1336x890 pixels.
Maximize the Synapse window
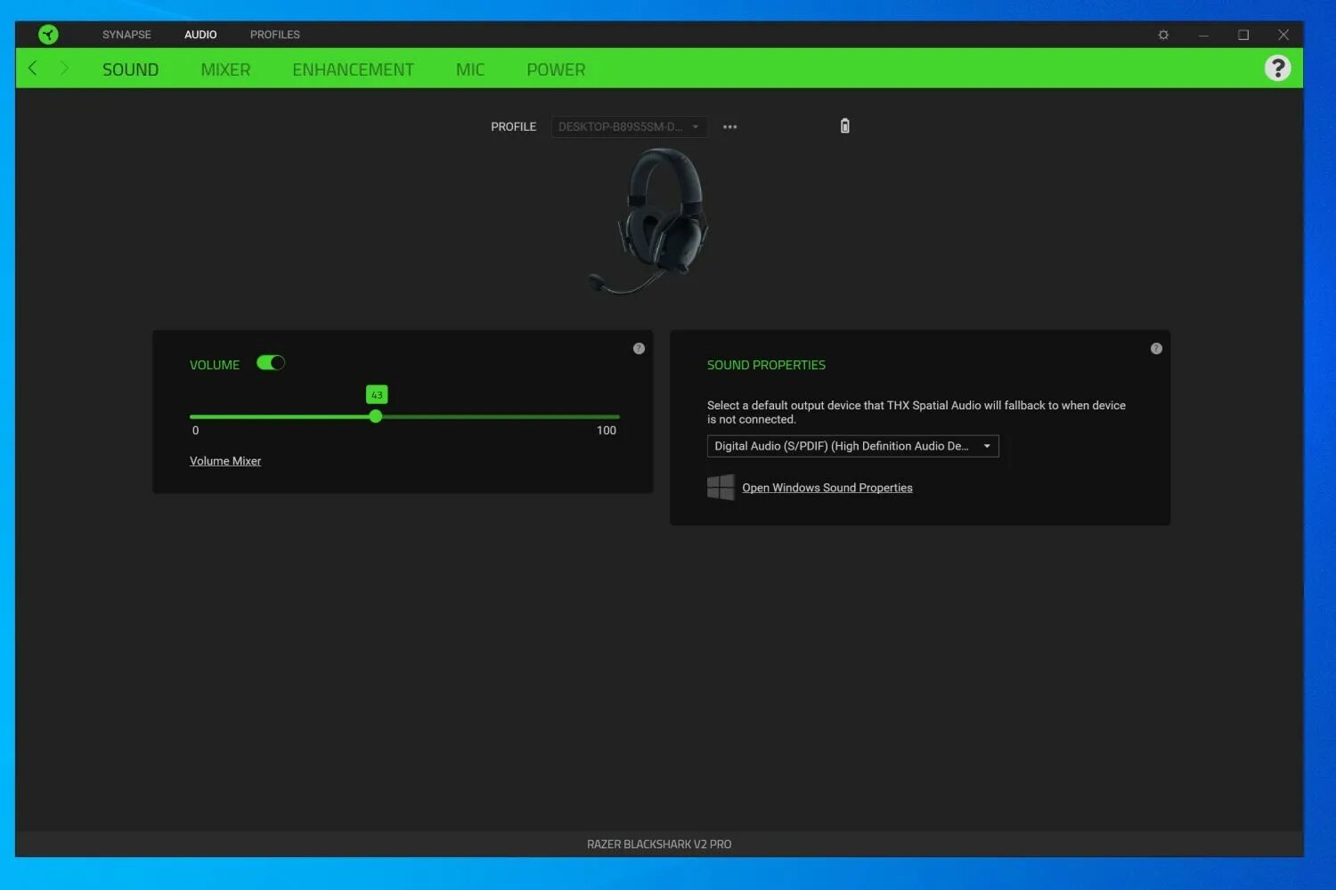[x=1243, y=35]
